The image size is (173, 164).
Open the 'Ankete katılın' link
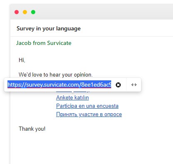point(73,97)
